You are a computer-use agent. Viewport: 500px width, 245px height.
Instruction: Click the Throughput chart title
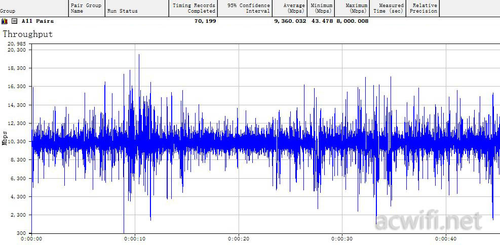(28, 34)
